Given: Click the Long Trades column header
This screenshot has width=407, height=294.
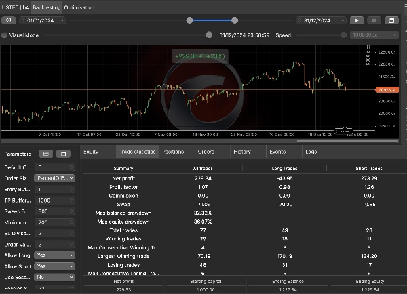Looking at the screenshot, I should click(x=284, y=168).
